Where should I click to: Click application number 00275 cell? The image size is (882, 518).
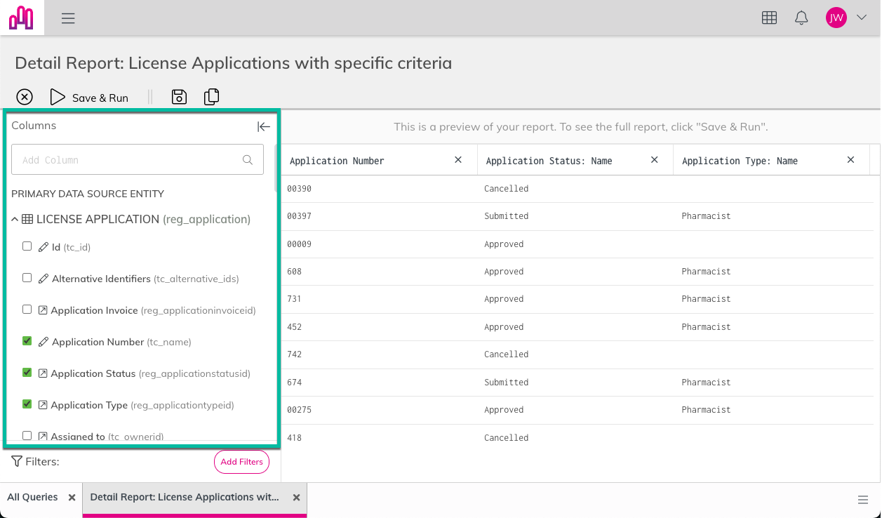(299, 410)
